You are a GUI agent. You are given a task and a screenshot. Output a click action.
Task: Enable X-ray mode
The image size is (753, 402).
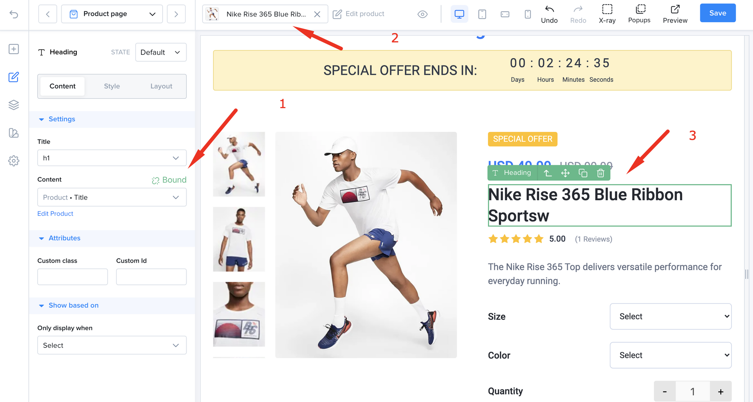tap(607, 14)
